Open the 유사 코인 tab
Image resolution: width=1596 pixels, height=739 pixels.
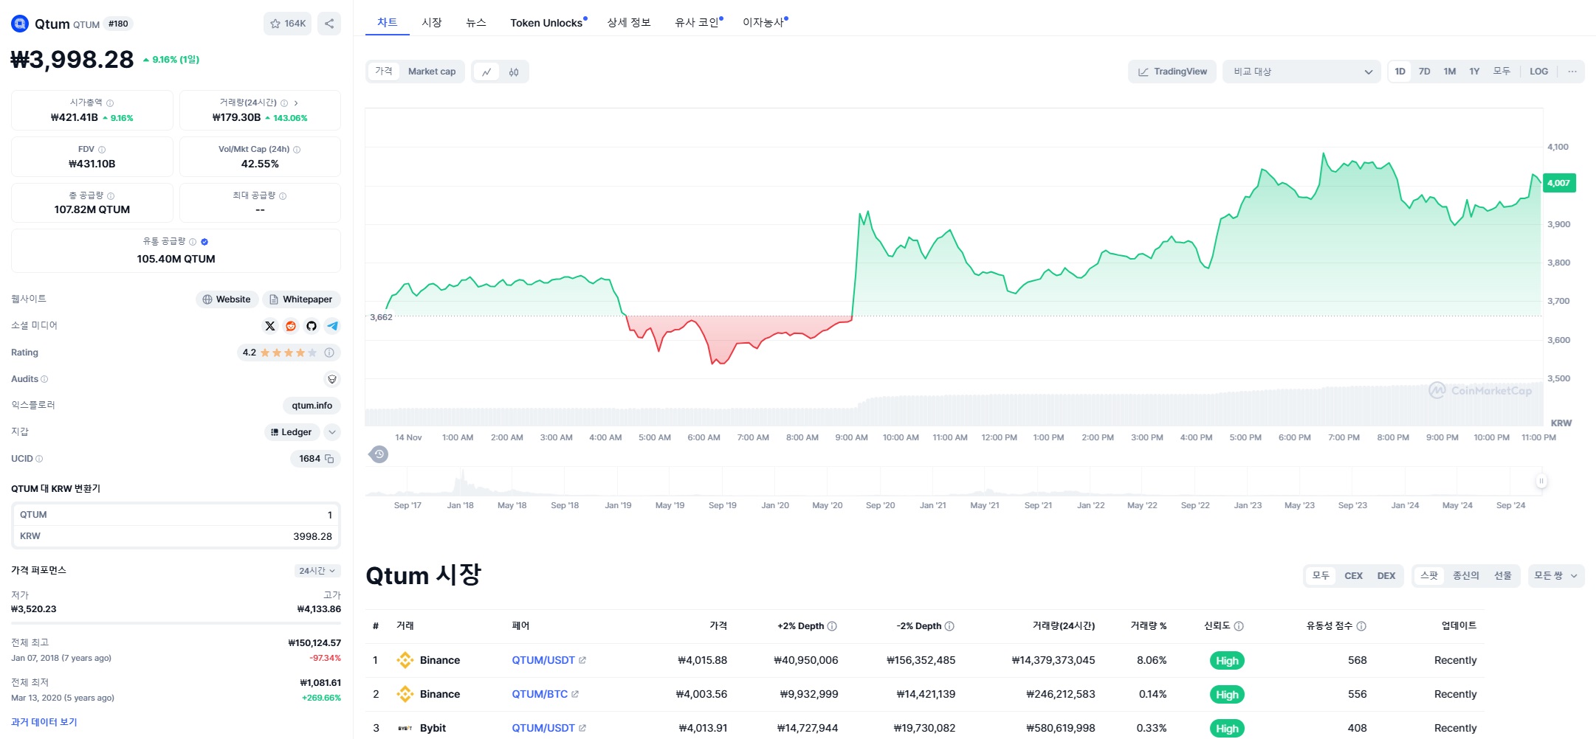698,23
